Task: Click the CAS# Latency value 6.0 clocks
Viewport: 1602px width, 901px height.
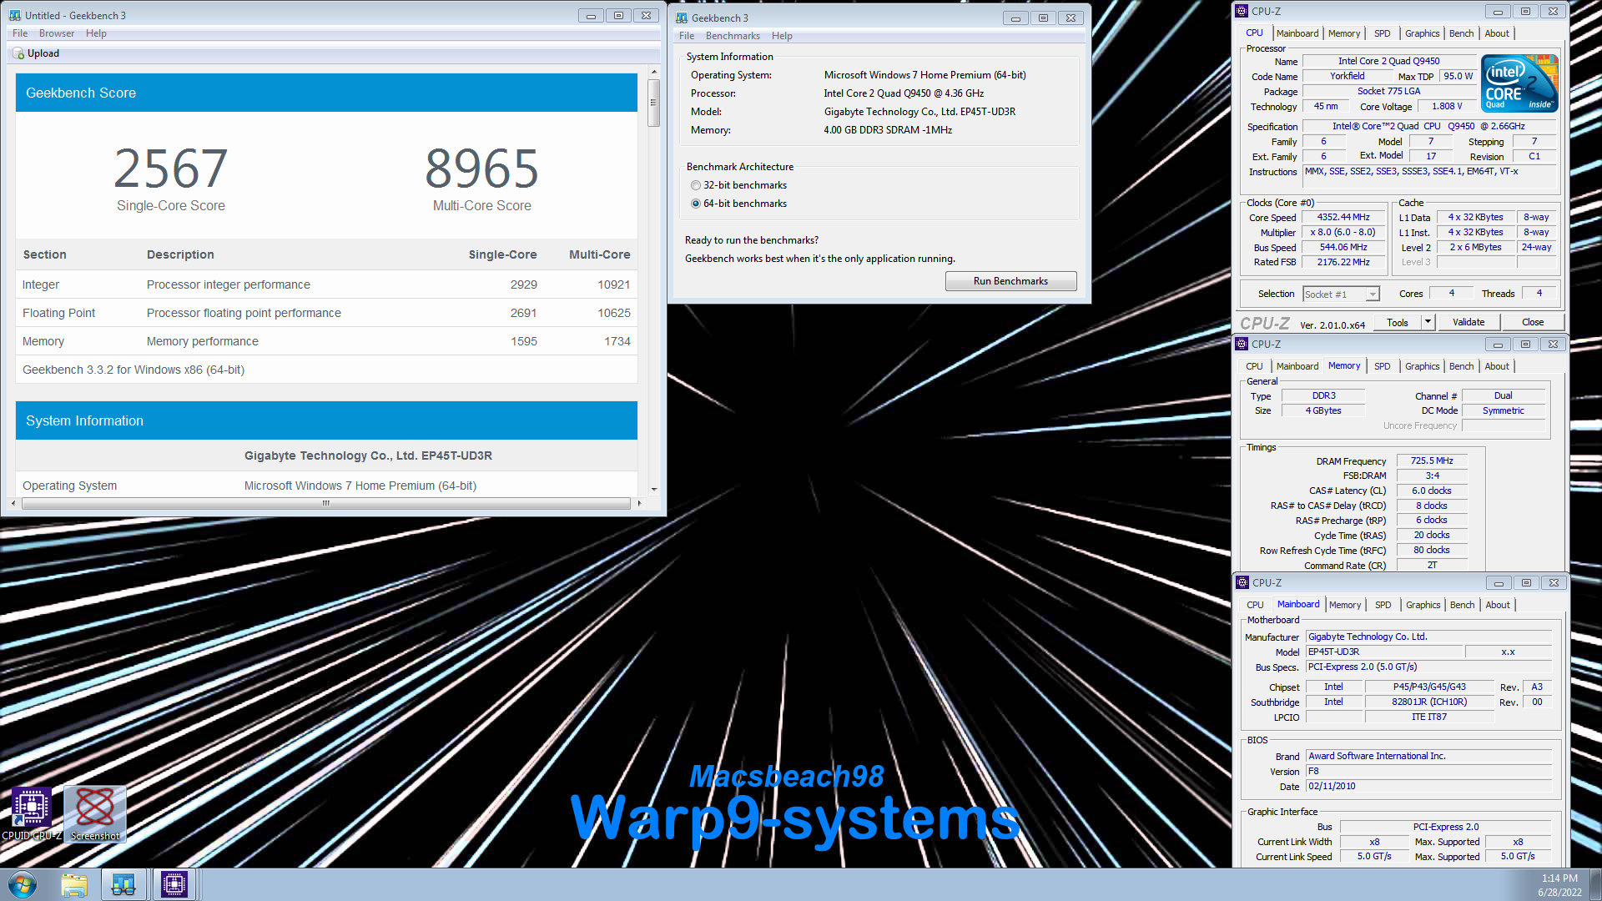Action: (x=1432, y=491)
